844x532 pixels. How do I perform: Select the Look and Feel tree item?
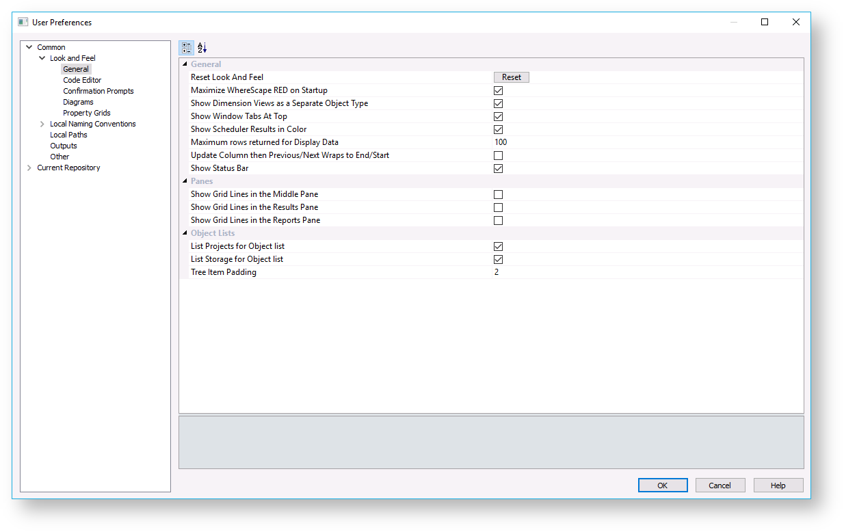coord(72,58)
